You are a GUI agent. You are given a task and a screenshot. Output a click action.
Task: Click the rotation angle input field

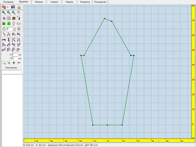(x=9, y=29)
